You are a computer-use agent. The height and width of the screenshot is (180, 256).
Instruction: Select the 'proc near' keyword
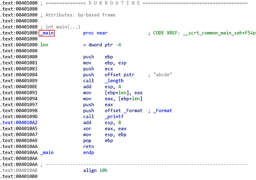(95, 33)
